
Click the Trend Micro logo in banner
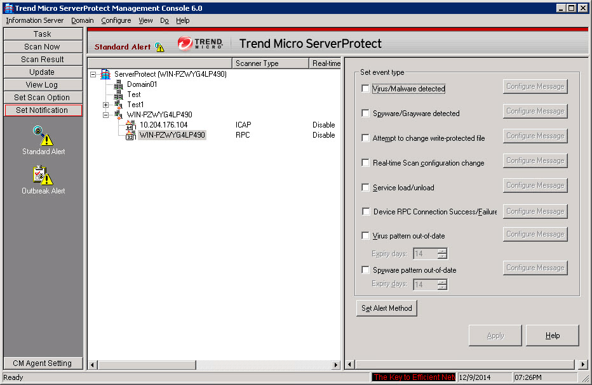click(200, 44)
